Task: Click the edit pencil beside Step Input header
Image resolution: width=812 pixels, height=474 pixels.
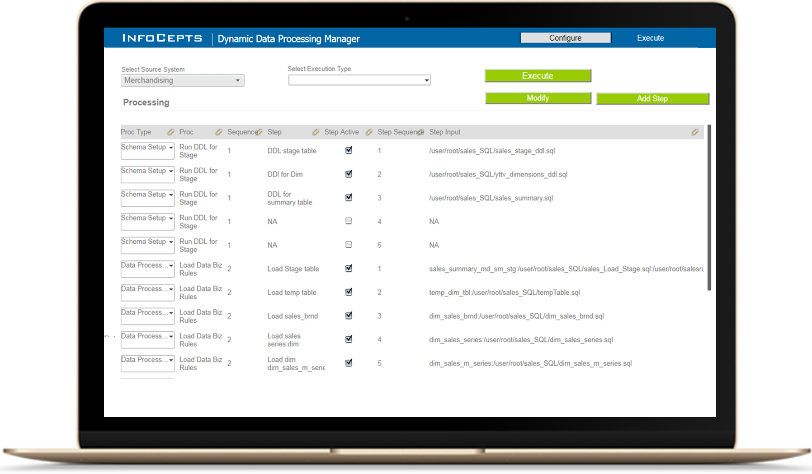Action: click(695, 132)
